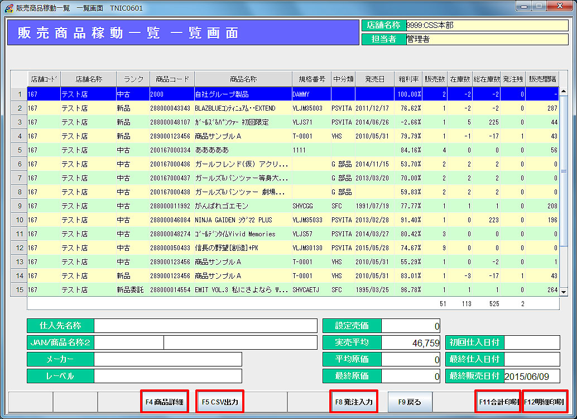Viewport: 577px width, 419px height.
Task: Click the 最終販売日付 date field
Action: [531, 376]
